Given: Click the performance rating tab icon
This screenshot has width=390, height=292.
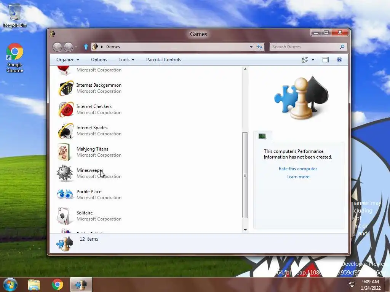Looking at the screenshot, I should click(262, 136).
